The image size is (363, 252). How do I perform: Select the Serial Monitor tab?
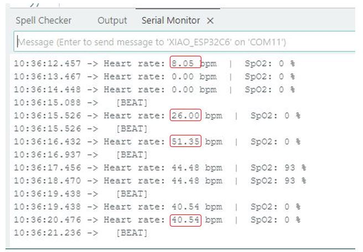[x=170, y=20]
